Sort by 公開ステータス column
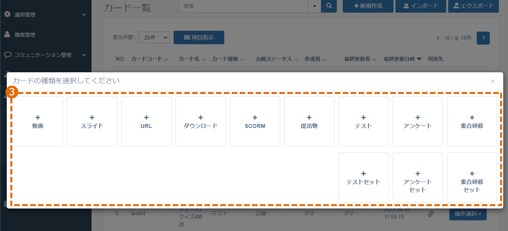Image resolution: width=508 pixels, height=231 pixels. click(x=277, y=59)
